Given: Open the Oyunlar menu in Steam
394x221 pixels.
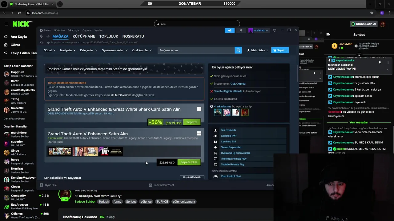Looking at the screenshot, I should click(87, 30).
